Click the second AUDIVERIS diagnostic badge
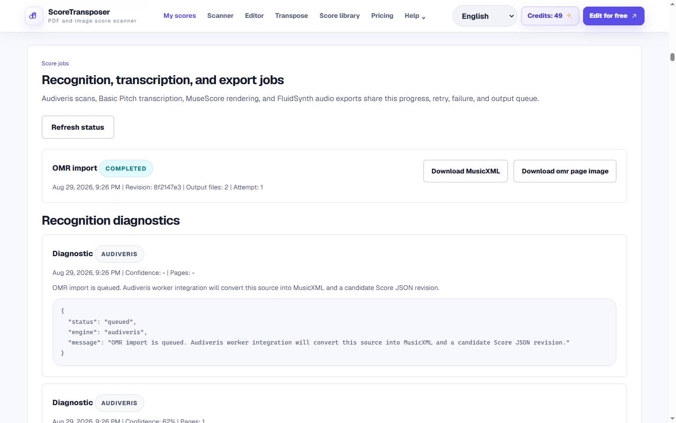The image size is (676, 423). coord(119,403)
